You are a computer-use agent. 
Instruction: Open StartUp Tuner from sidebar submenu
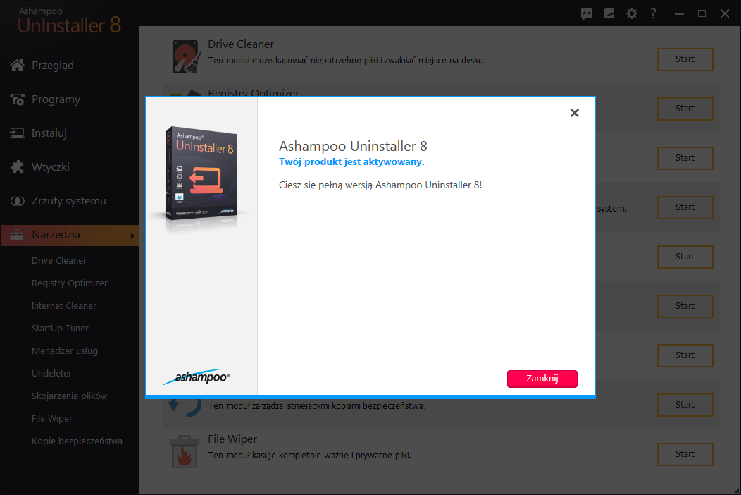tap(60, 329)
